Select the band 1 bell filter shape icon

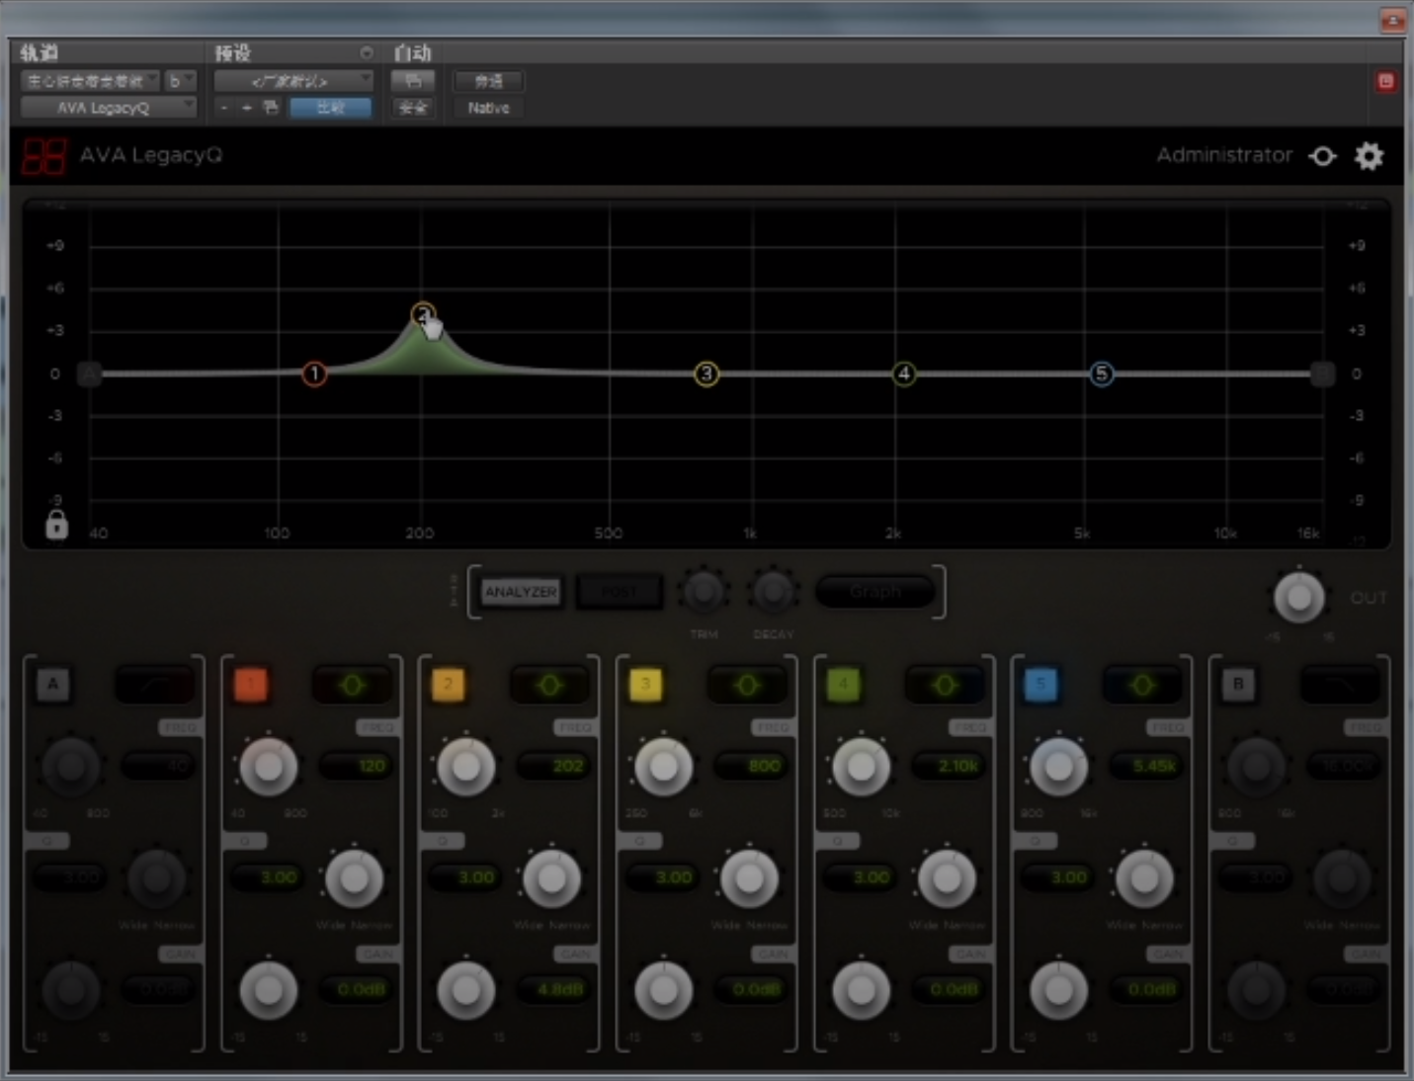pos(352,685)
